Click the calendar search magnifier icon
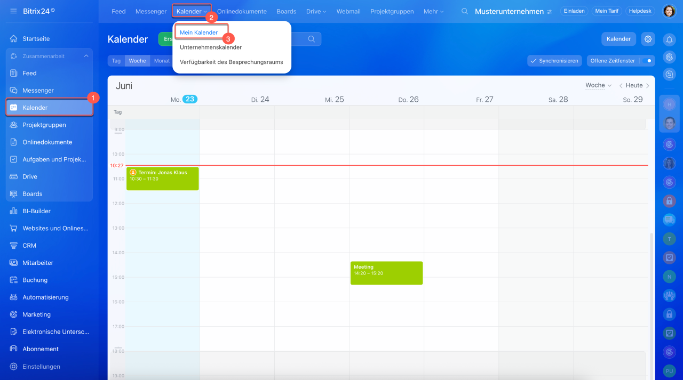 (311, 39)
